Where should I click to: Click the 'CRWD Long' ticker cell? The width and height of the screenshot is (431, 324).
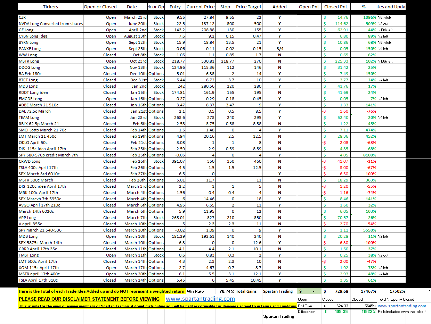[x=51, y=161]
